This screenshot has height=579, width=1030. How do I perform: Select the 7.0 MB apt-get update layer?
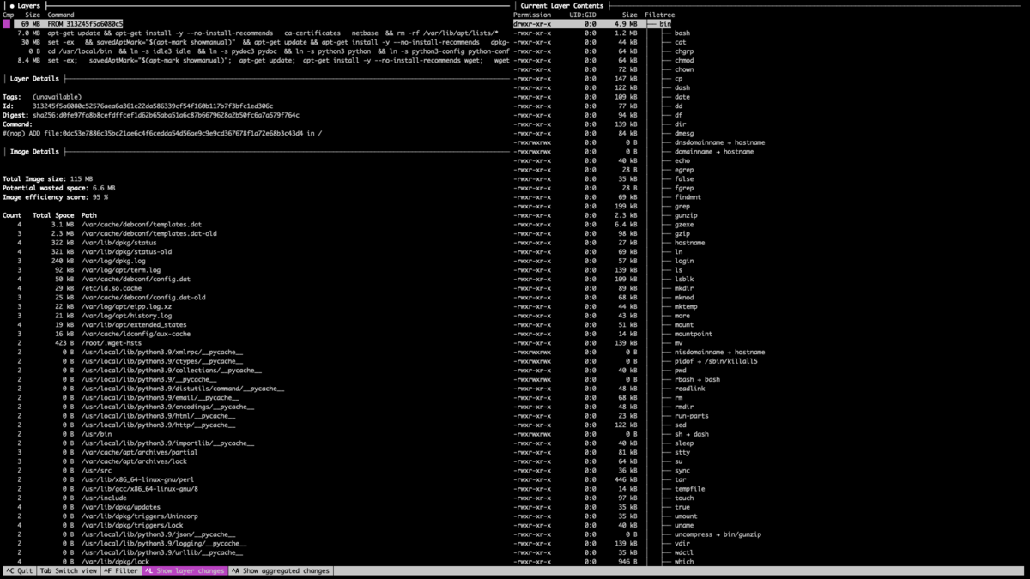click(x=257, y=33)
